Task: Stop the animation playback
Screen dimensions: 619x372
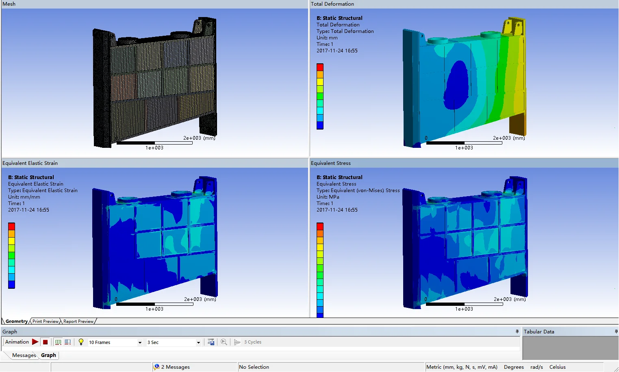Action: point(46,342)
